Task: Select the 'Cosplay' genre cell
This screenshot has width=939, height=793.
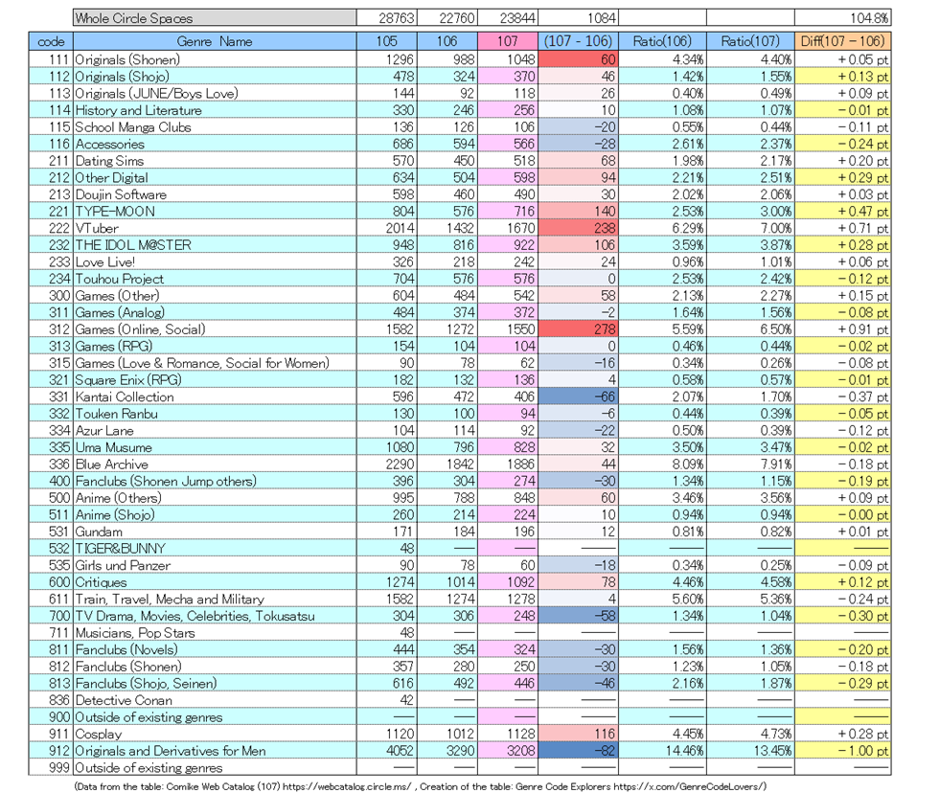Action: pyautogui.click(x=215, y=734)
